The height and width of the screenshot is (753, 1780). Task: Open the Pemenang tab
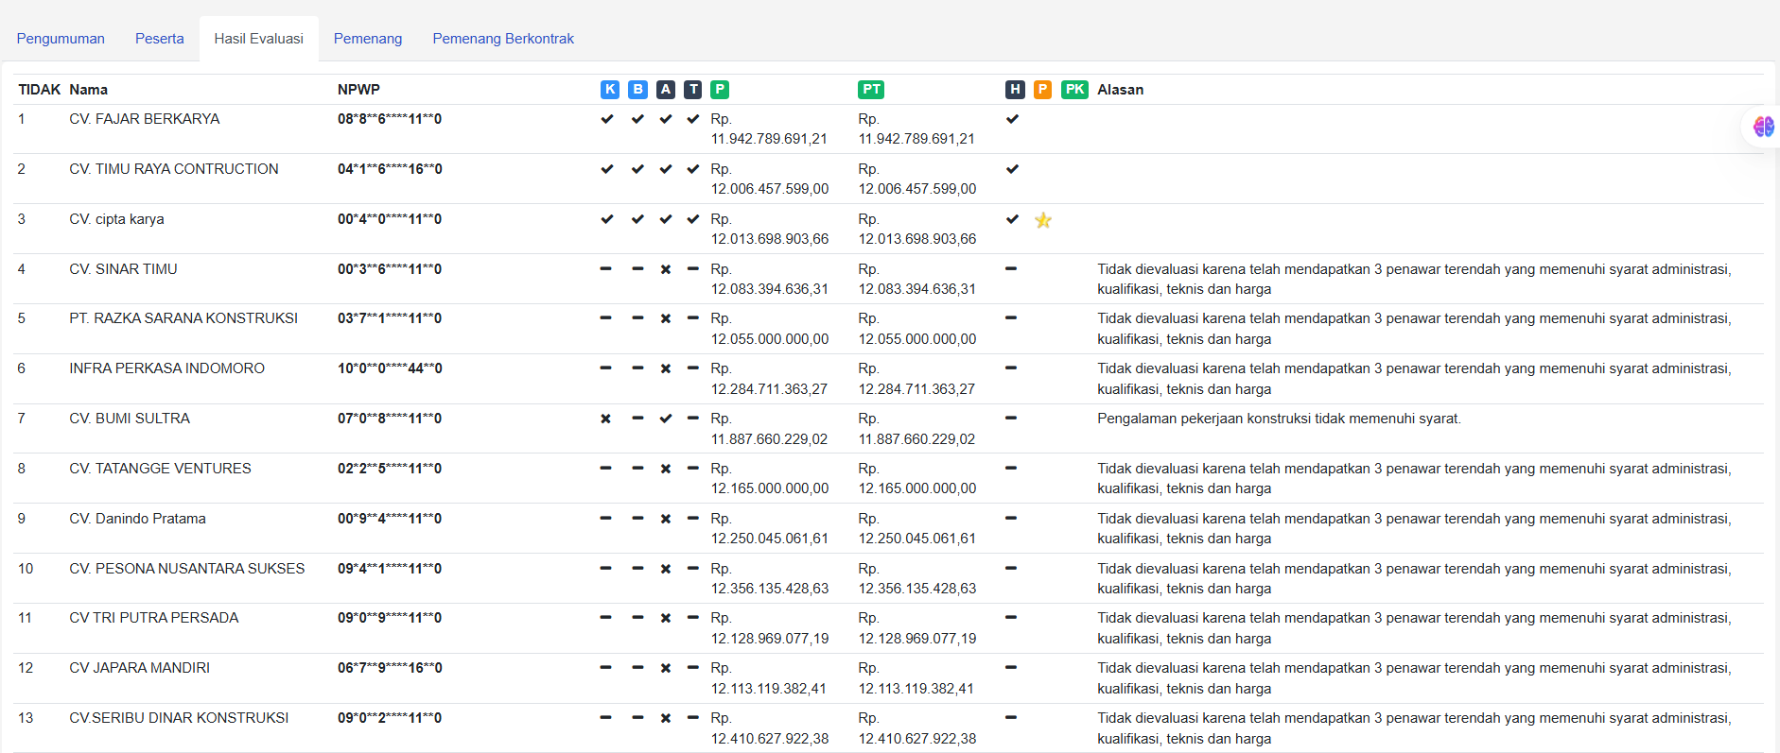coord(368,39)
